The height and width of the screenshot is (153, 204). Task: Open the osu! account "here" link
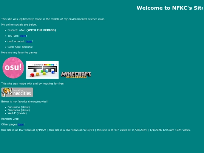coord(29,42)
